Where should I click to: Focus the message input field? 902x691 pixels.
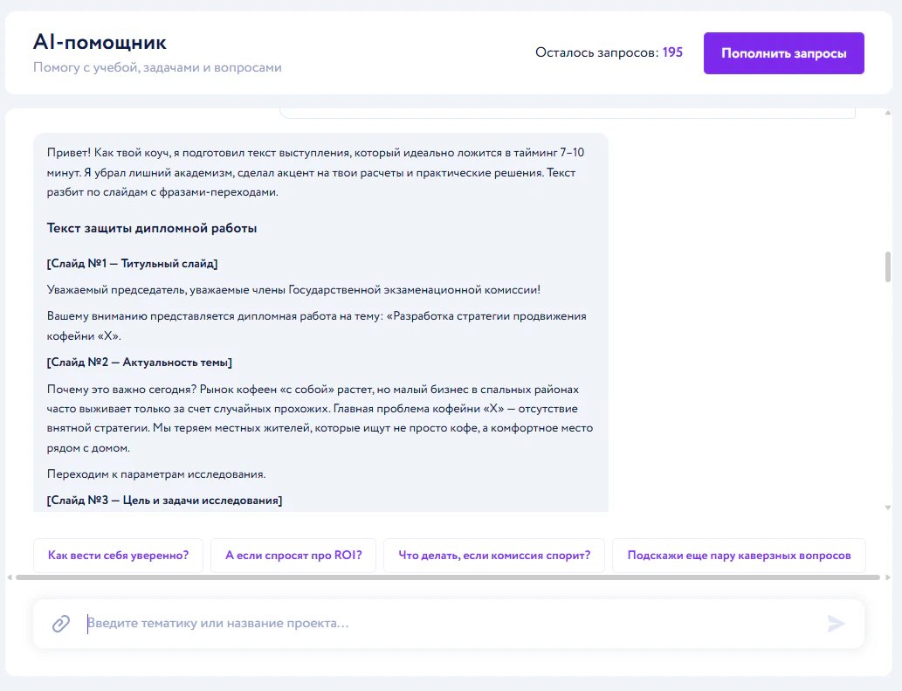pyautogui.click(x=449, y=624)
